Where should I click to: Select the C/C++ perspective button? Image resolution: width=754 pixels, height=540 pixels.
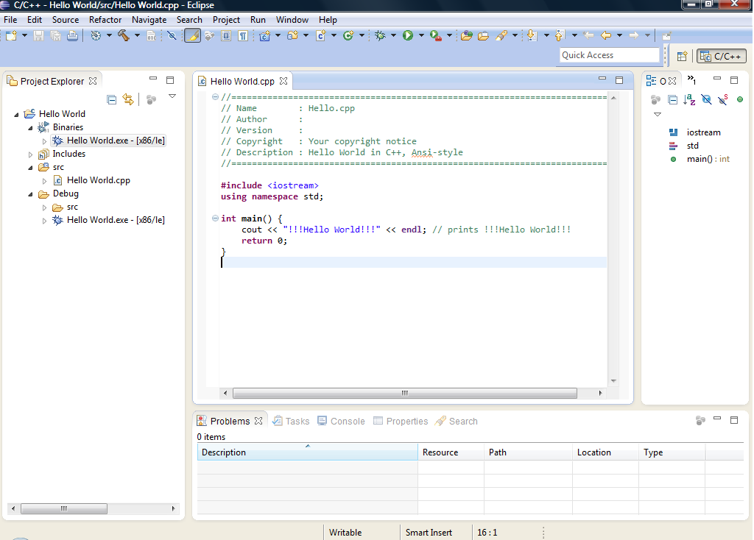[x=722, y=56]
